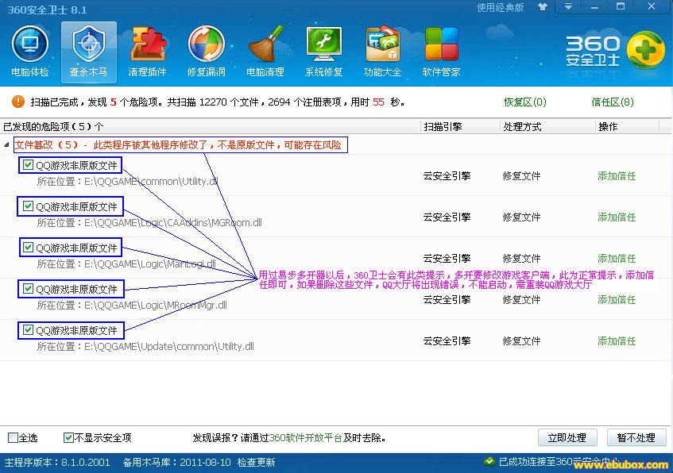Screen dimensions: 673x473
Task: Uncheck QQ游戏非原版文件 for MGRoom.dll
Action: (28, 206)
